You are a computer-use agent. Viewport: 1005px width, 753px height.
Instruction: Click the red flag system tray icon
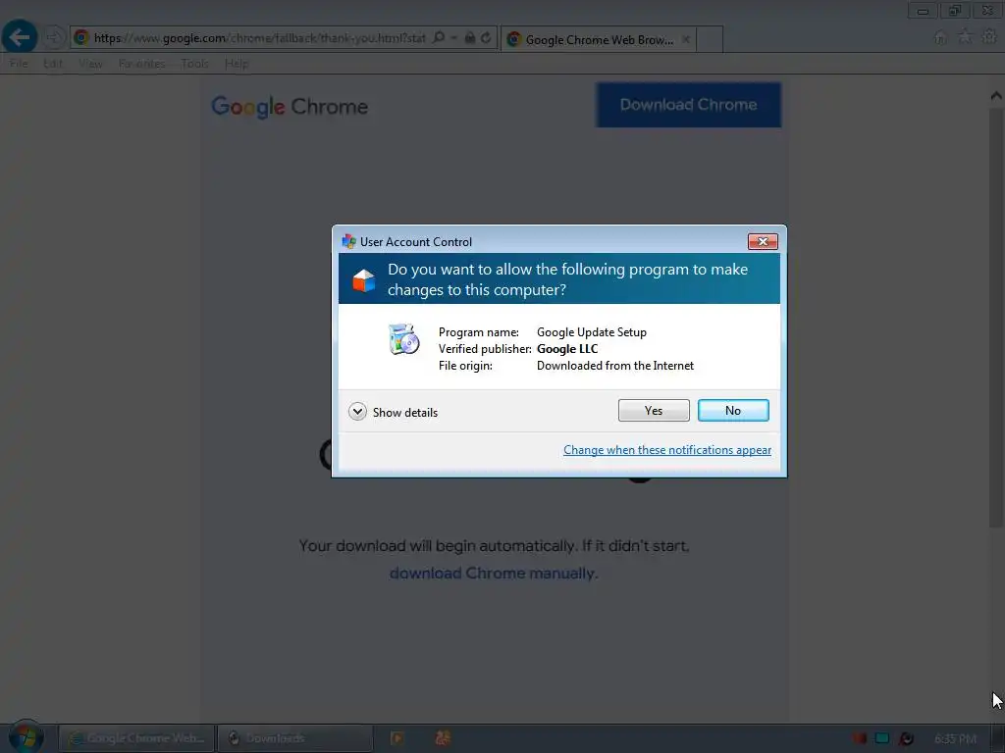859,738
